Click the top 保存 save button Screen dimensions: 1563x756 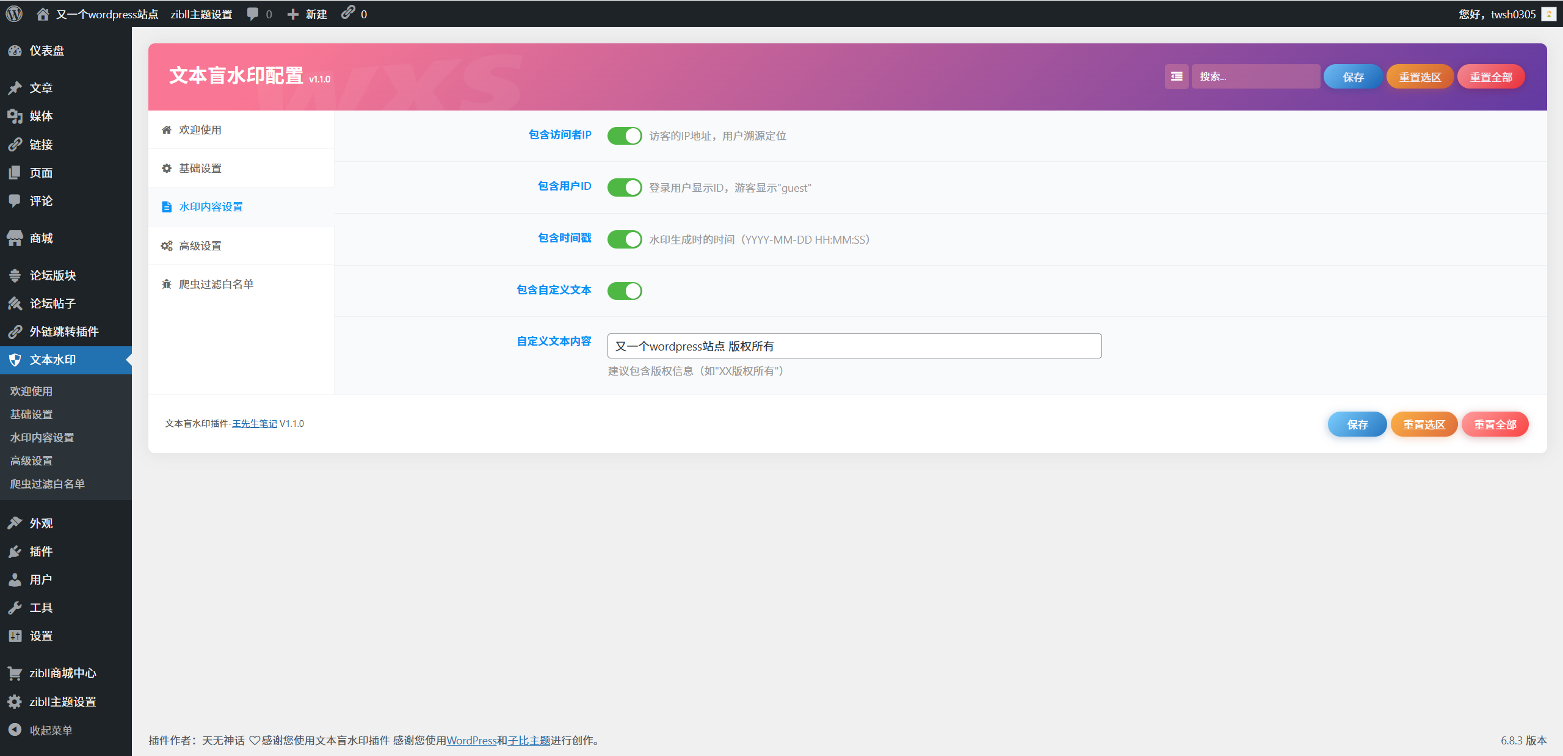point(1353,77)
